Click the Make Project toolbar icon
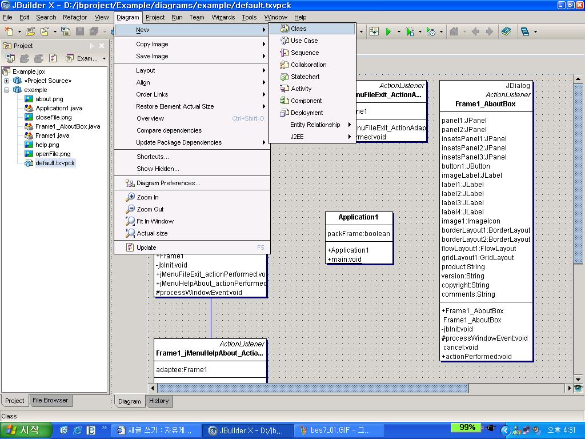This screenshot has width=585, height=439. coord(374,32)
